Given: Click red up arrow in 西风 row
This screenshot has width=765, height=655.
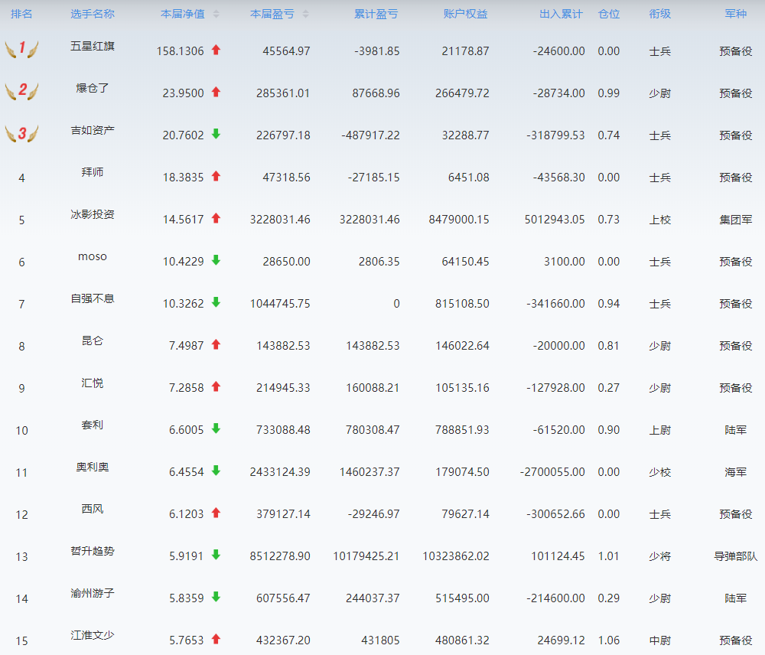Looking at the screenshot, I should click(216, 513).
